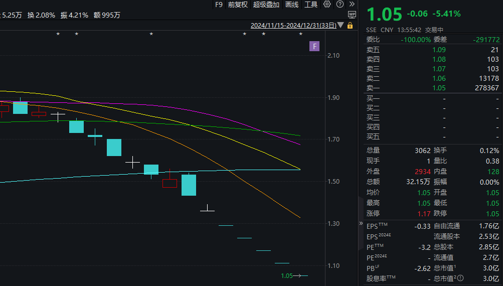Image resolution: width=503 pixels, height=286 pixels.
Task: Click the purple F badge on chart
Action: pyautogui.click(x=314, y=46)
